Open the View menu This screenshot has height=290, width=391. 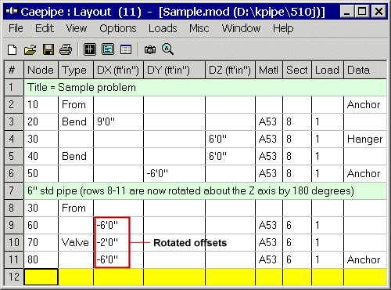click(x=77, y=28)
